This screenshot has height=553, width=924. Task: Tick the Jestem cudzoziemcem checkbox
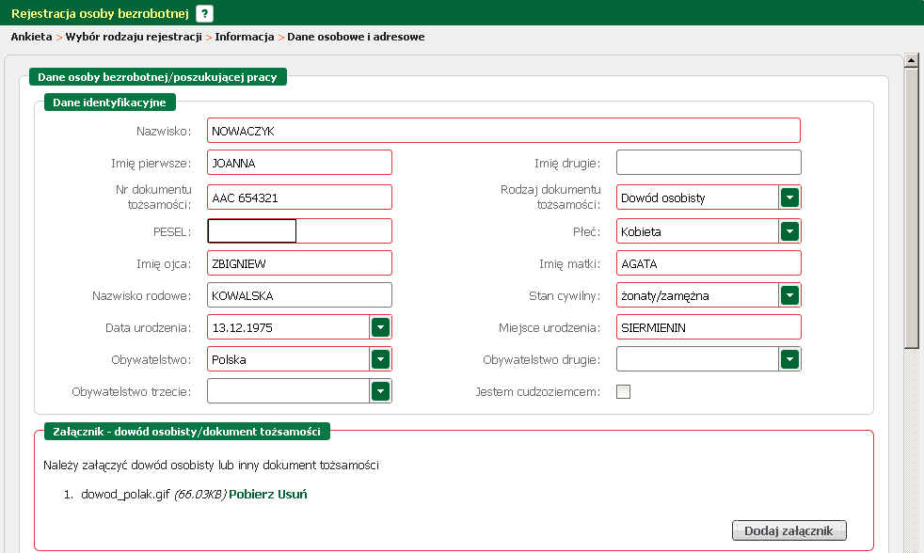[624, 391]
